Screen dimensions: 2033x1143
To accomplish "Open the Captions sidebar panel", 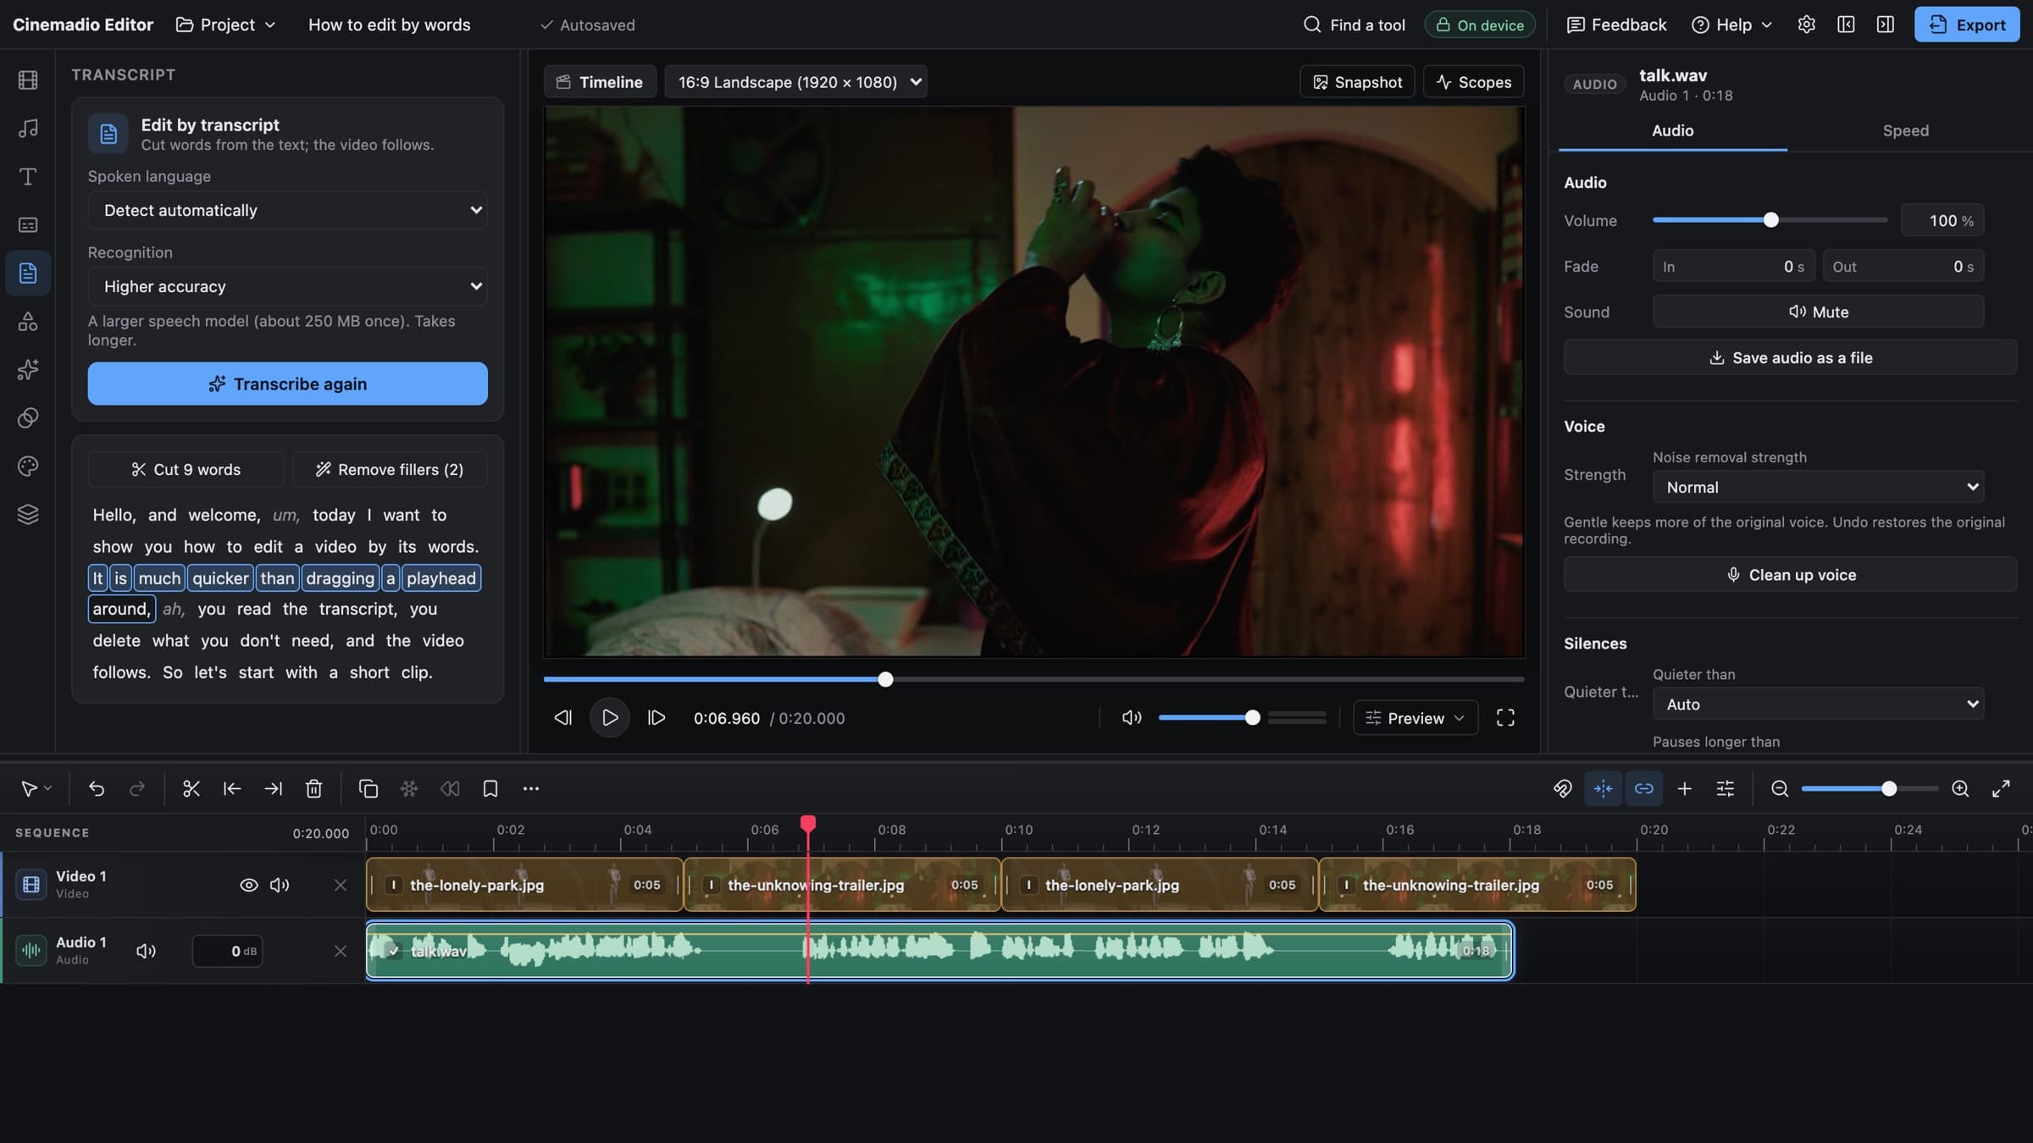I will [x=28, y=225].
